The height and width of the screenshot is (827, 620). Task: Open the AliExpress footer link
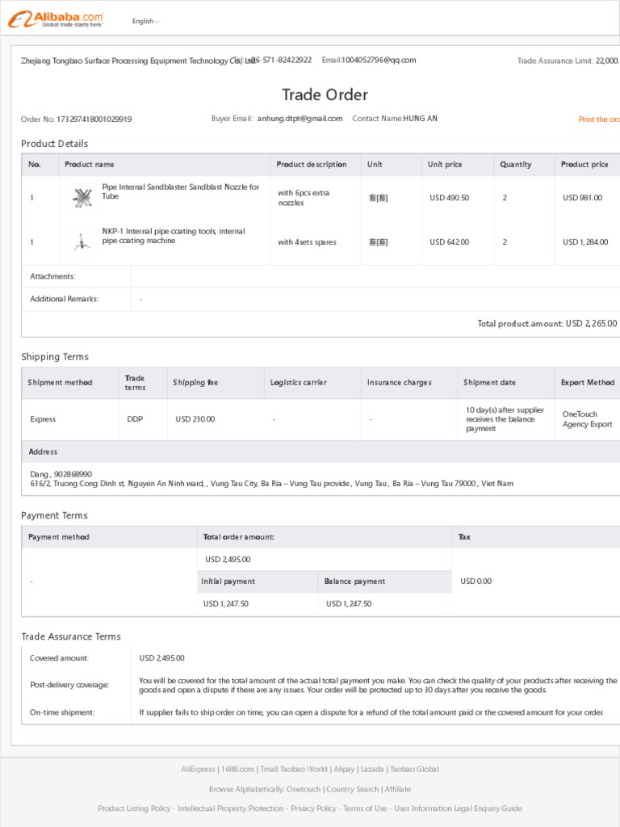[x=199, y=769]
